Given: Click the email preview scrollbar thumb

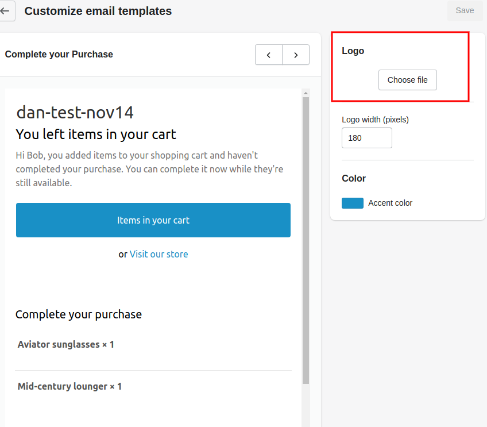Looking at the screenshot, I should (x=306, y=240).
